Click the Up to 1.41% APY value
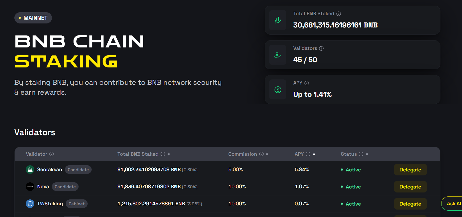The height and width of the screenshot is (217, 462). [312, 94]
